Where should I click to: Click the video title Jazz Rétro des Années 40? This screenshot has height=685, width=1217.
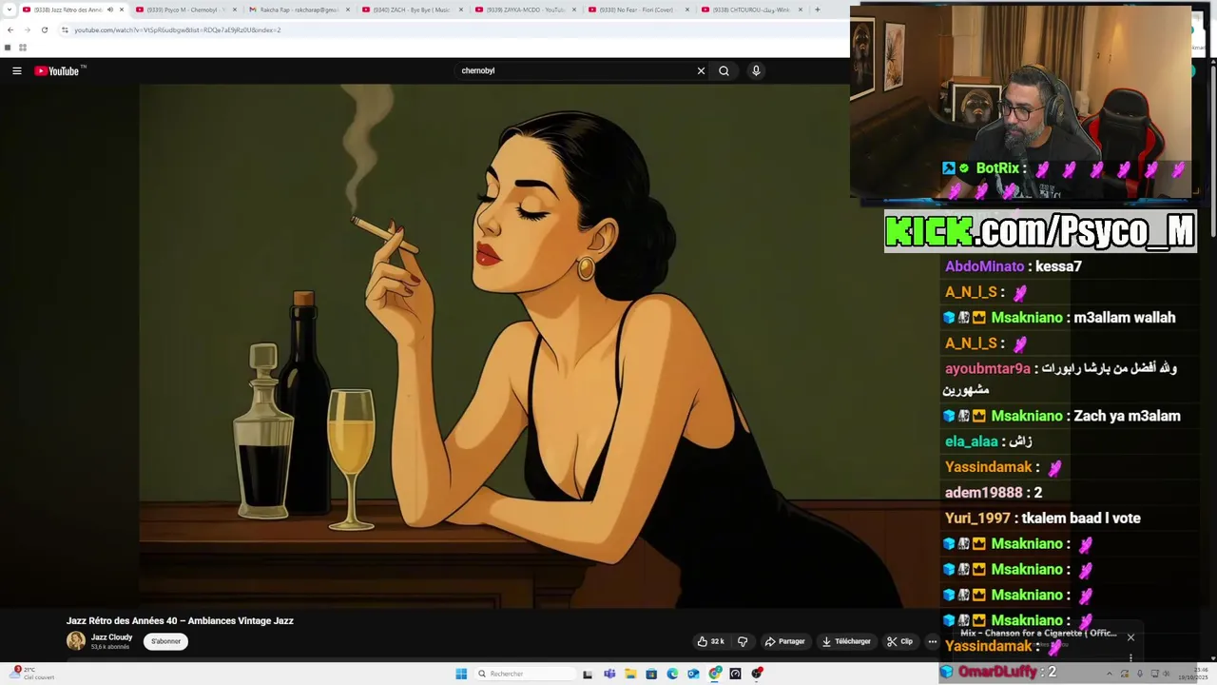pos(180,620)
